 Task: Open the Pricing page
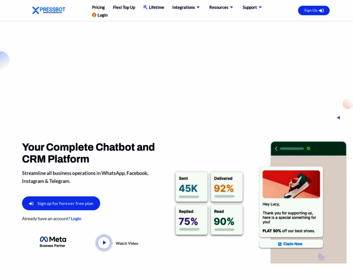coord(98,7)
